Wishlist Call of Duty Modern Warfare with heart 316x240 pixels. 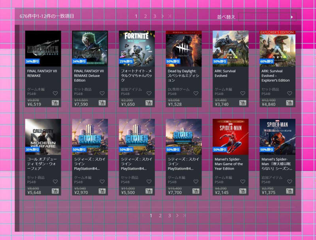55,181
